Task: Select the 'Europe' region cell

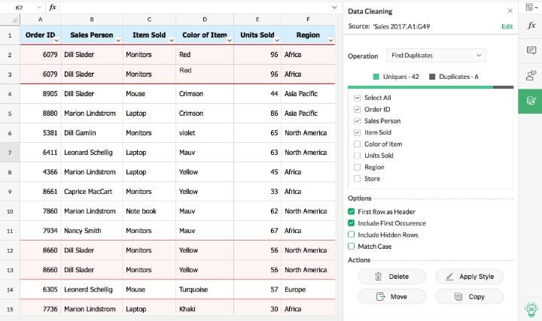Action: pyautogui.click(x=309, y=289)
